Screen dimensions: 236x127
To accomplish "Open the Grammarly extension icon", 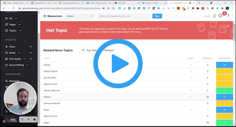I will [x=134, y=8].
